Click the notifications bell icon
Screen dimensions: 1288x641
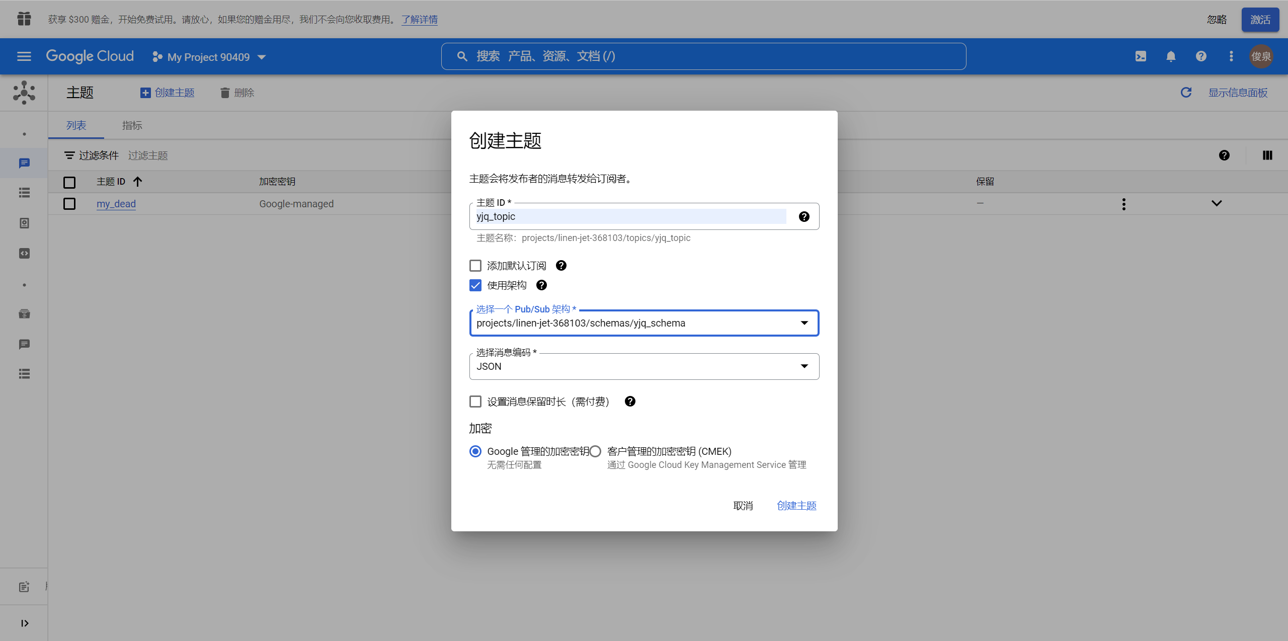point(1171,56)
